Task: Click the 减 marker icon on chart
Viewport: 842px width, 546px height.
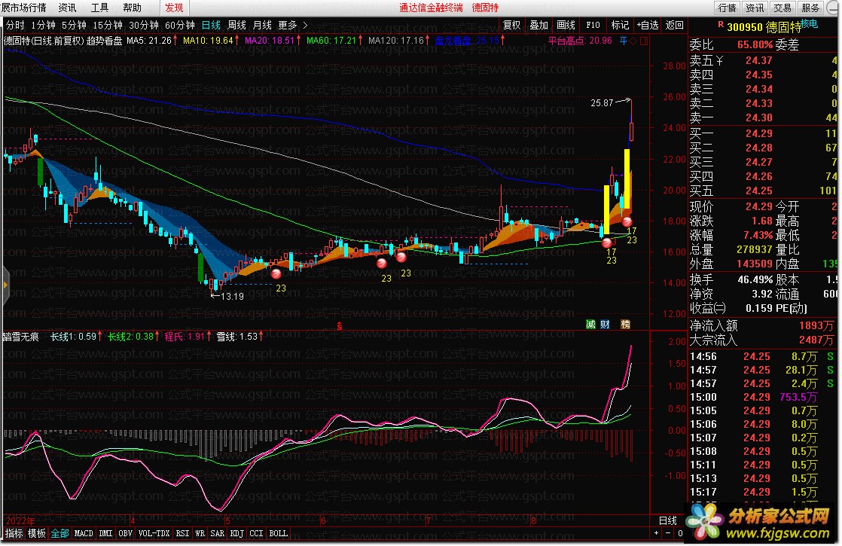Action: [590, 325]
